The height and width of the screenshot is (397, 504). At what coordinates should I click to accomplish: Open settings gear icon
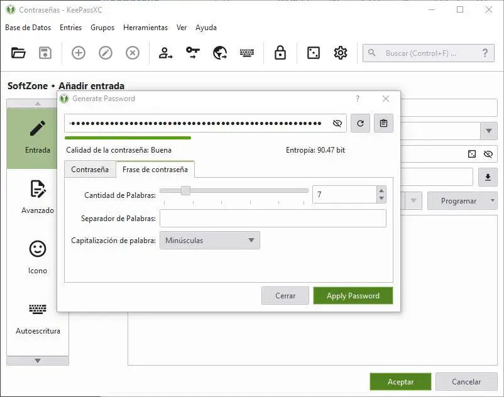[x=341, y=53]
